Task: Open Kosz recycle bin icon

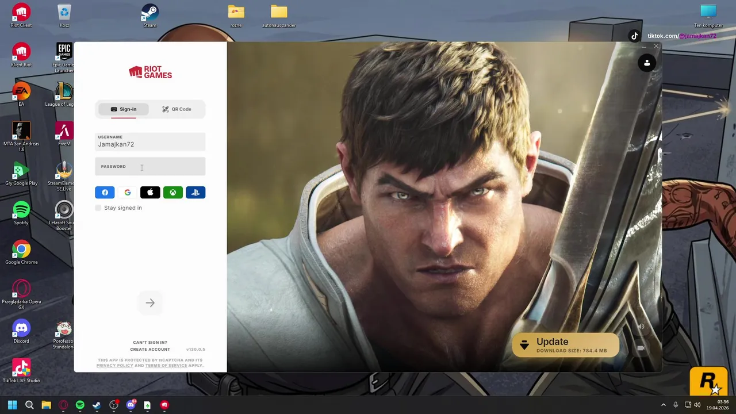Action: (64, 16)
